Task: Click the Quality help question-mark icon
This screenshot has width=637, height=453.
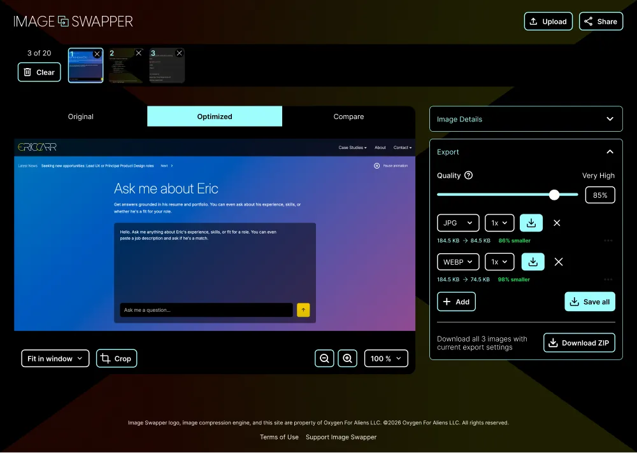Action: pos(468,176)
